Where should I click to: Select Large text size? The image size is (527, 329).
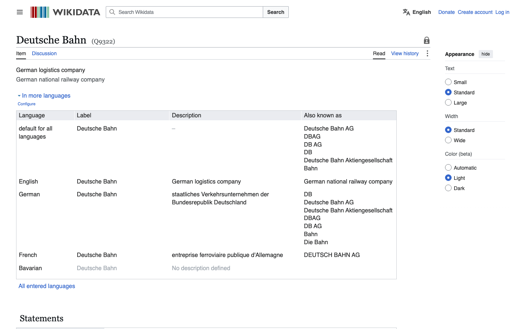[448, 102]
